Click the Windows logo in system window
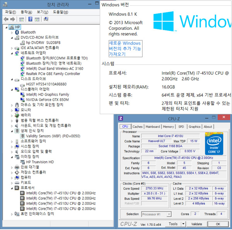Viewport: 232px width, 230px height. (164, 21)
